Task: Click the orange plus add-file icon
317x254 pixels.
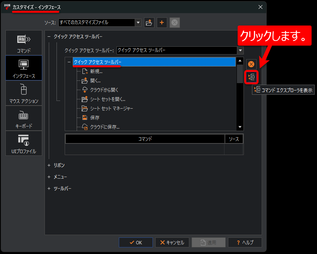Action: (162, 22)
